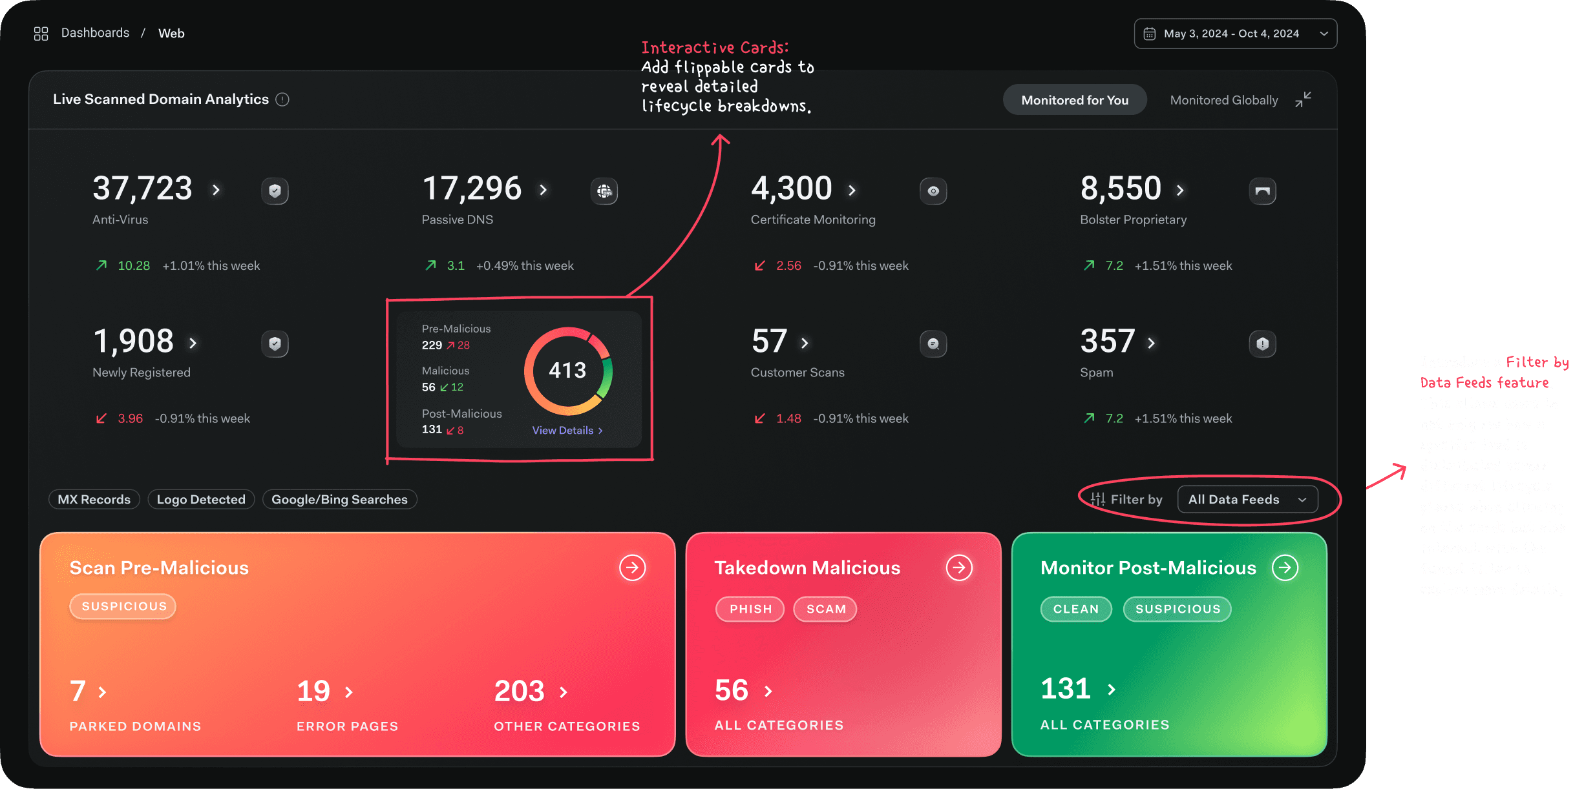This screenshot has height=789, width=1573.
Task: Switch to the Monitored Globally tab
Action: pyautogui.click(x=1223, y=100)
